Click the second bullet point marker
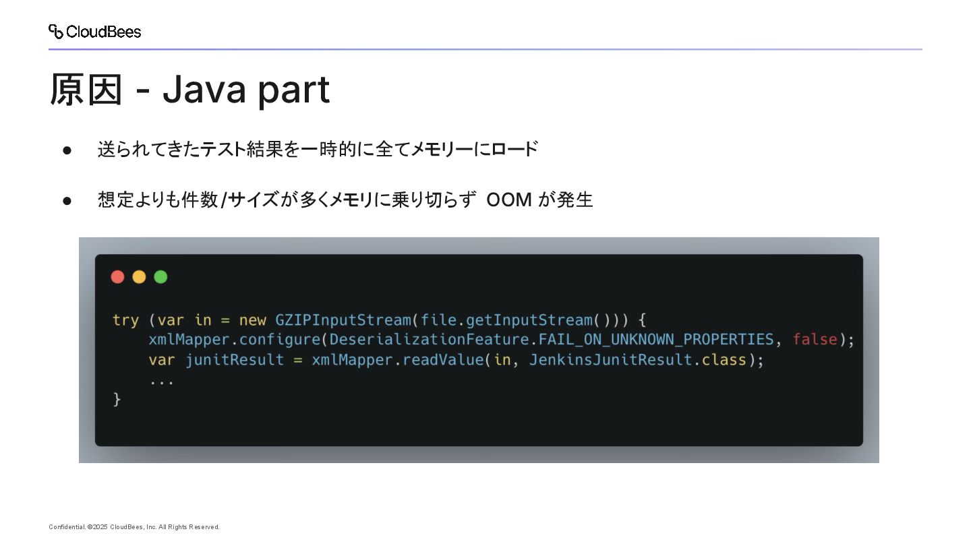The image size is (971, 546). [x=67, y=200]
